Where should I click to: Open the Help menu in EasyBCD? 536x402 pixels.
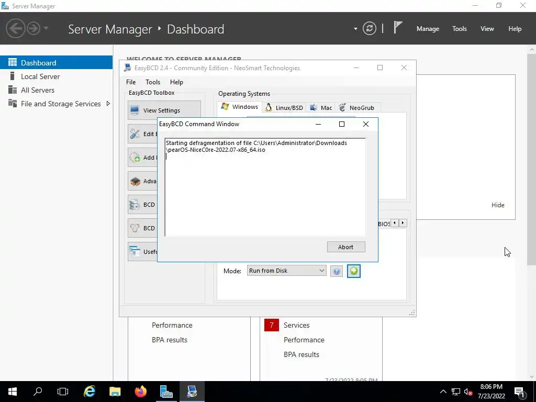176,82
